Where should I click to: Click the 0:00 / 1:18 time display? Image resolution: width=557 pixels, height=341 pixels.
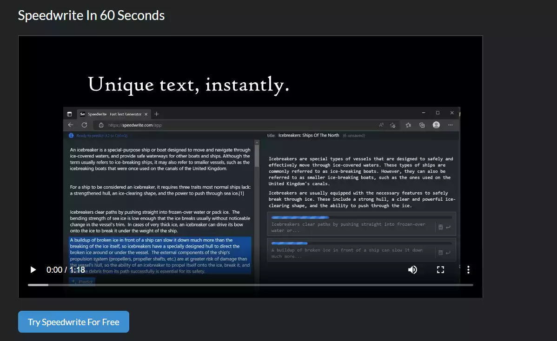66,269
